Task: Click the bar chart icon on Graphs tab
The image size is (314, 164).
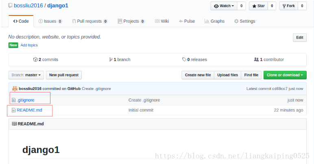Action: point(207,21)
